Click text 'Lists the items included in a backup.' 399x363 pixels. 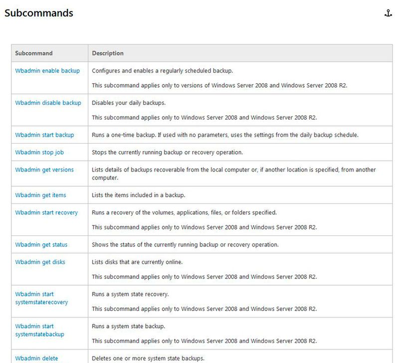click(139, 195)
